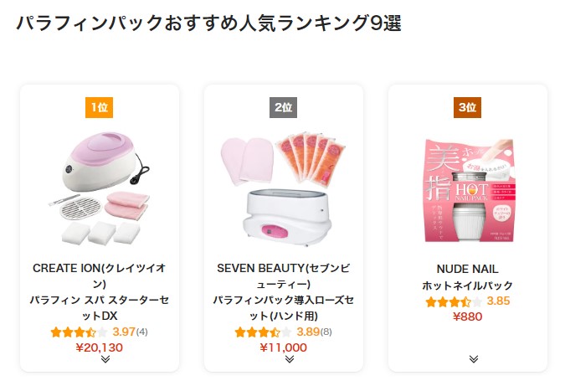Expand details under the ¥20,130 product
Image resolution: width=565 pixels, height=386 pixels.
coord(105,359)
